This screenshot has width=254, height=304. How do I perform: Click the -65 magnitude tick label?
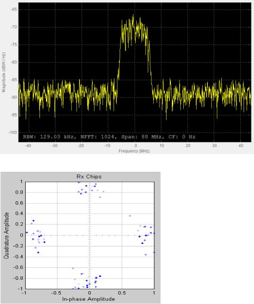pyautogui.click(x=13, y=10)
